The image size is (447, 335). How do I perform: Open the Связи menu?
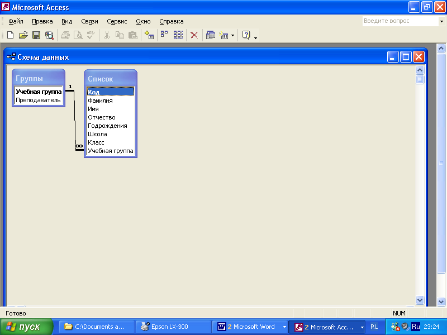pyautogui.click(x=89, y=21)
